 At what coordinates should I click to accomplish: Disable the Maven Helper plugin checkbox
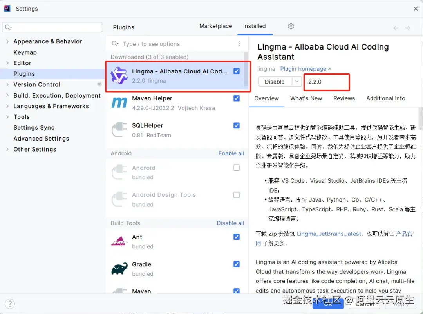click(237, 98)
